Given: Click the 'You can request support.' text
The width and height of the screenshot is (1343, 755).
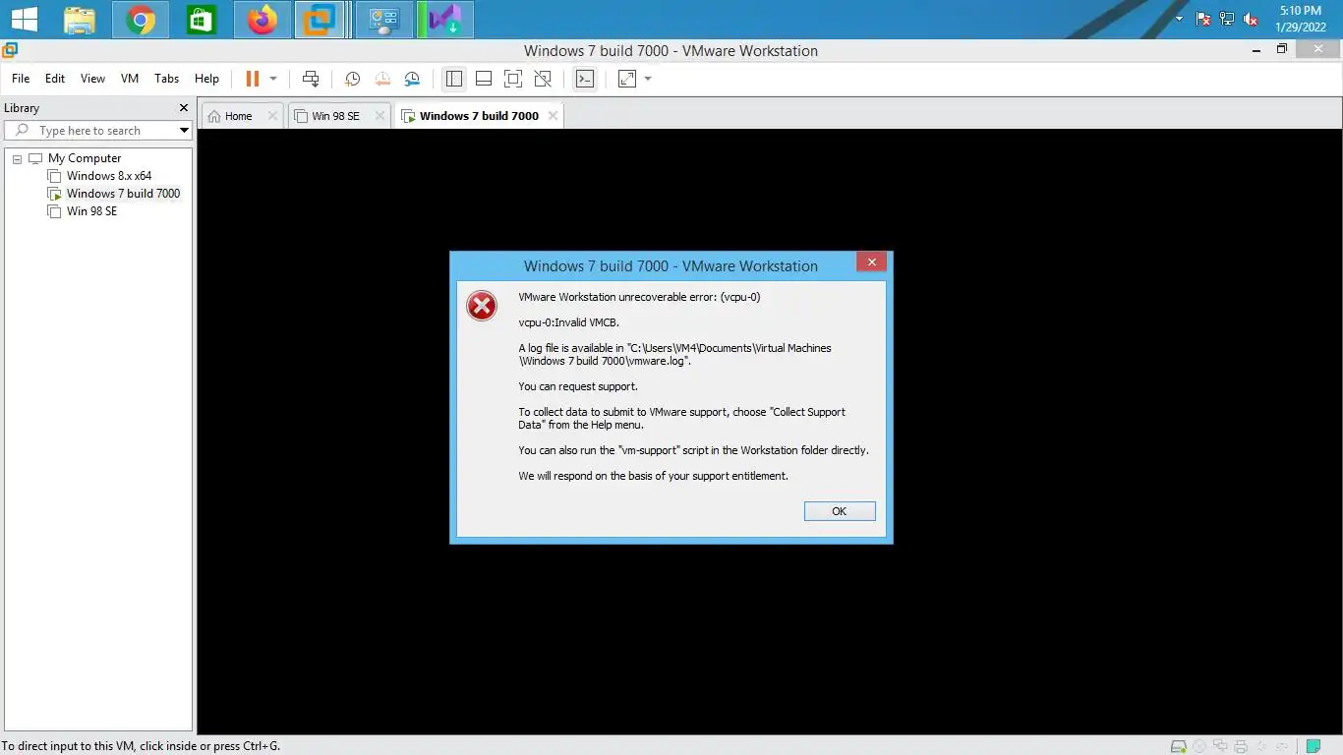Looking at the screenshot, I should coord(578,386).
